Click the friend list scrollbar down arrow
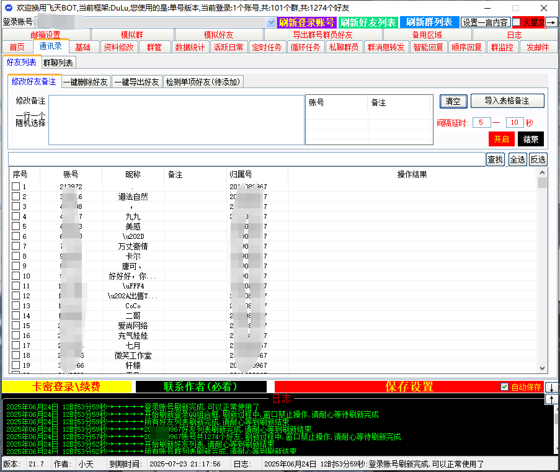This screenshot has height=472, width=560. [542, 368]
